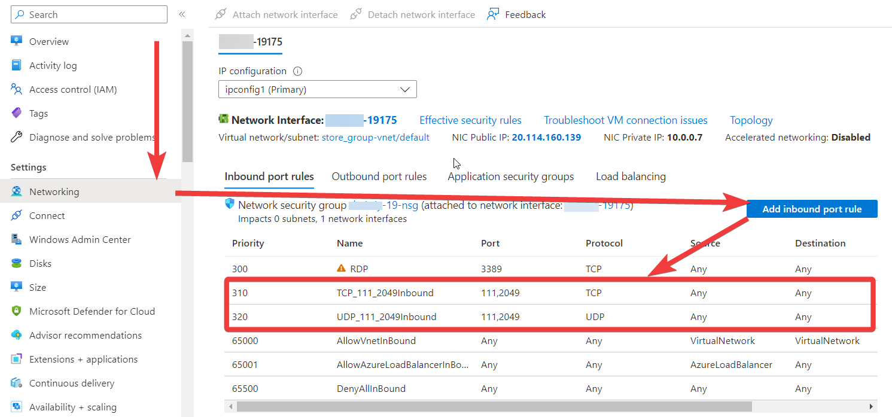Click the Disks icon

(x=17, y=263)
